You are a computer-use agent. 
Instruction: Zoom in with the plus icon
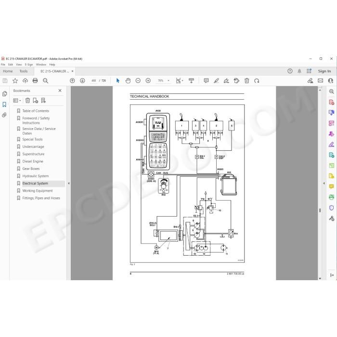pos(148,81)
